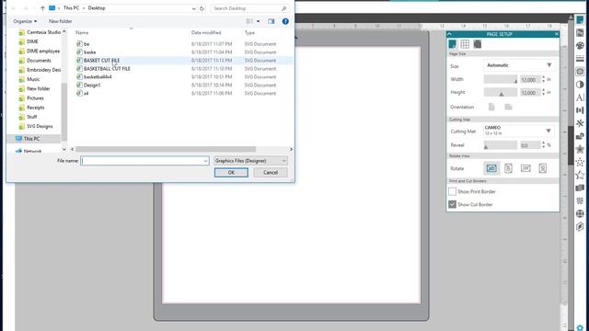Switch to the registration marks tab icon in Page Setup
The width and height of the screenshot is (589, 331).
(478, 44)
